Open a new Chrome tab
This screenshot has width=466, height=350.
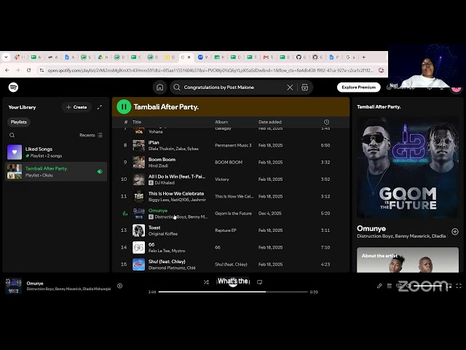(x=363, y=57)
